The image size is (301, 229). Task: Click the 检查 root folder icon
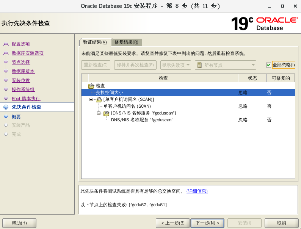[91, 86]
